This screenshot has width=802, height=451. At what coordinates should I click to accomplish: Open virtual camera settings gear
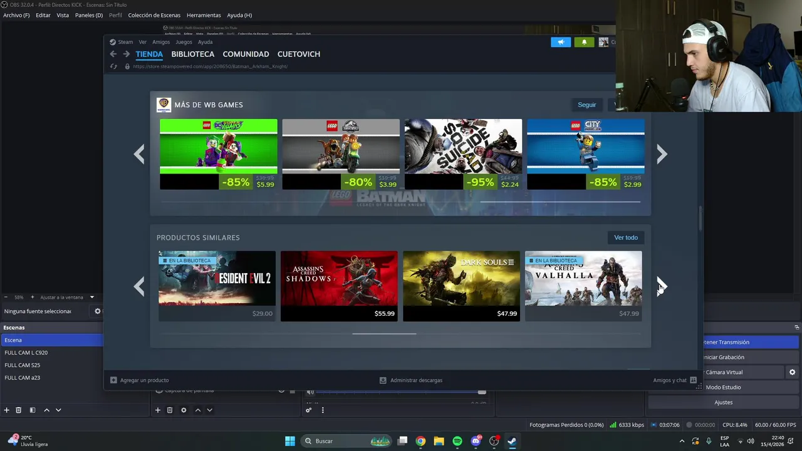(792, 372)
